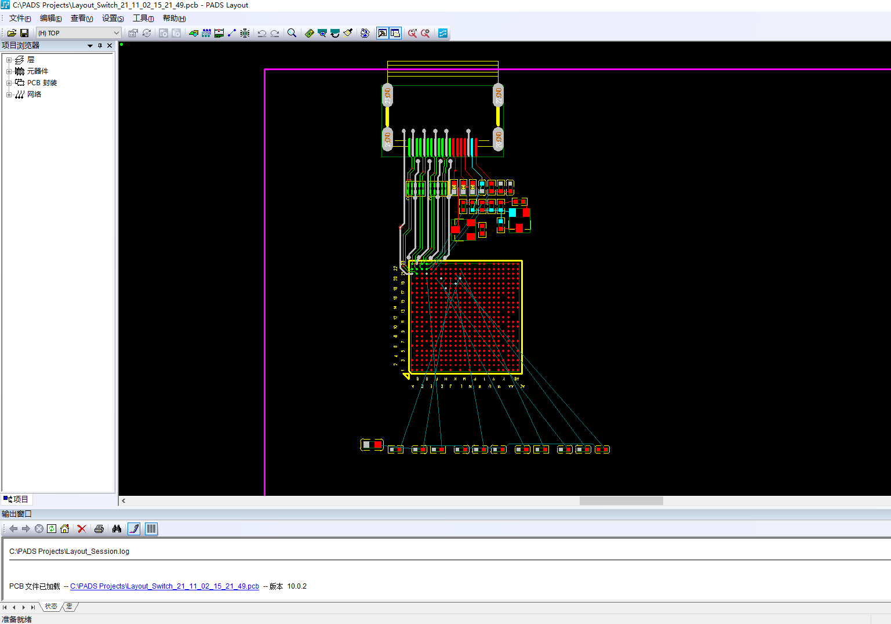The image size is (891, 624).
Task: Open the Layout_Switch pcb file link
Action: [x=165, y=586]
